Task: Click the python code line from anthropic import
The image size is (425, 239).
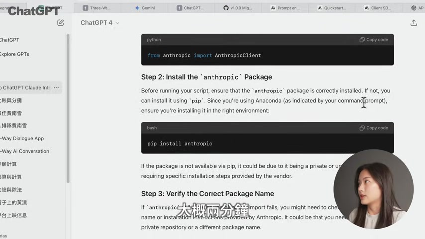Action: (204, 55)
